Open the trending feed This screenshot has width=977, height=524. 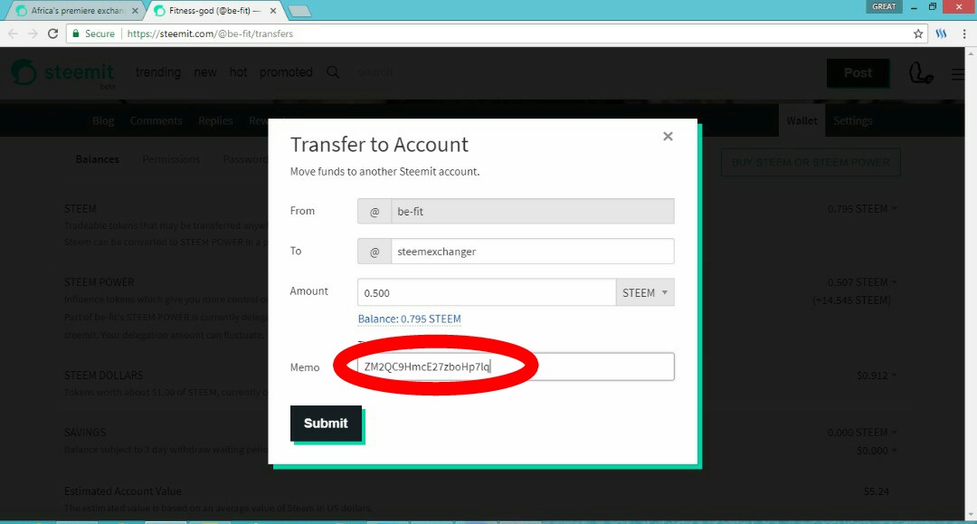coord(158,72)
